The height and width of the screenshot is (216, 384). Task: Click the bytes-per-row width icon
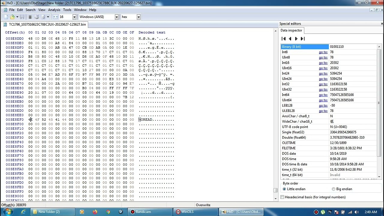(55, 17)
